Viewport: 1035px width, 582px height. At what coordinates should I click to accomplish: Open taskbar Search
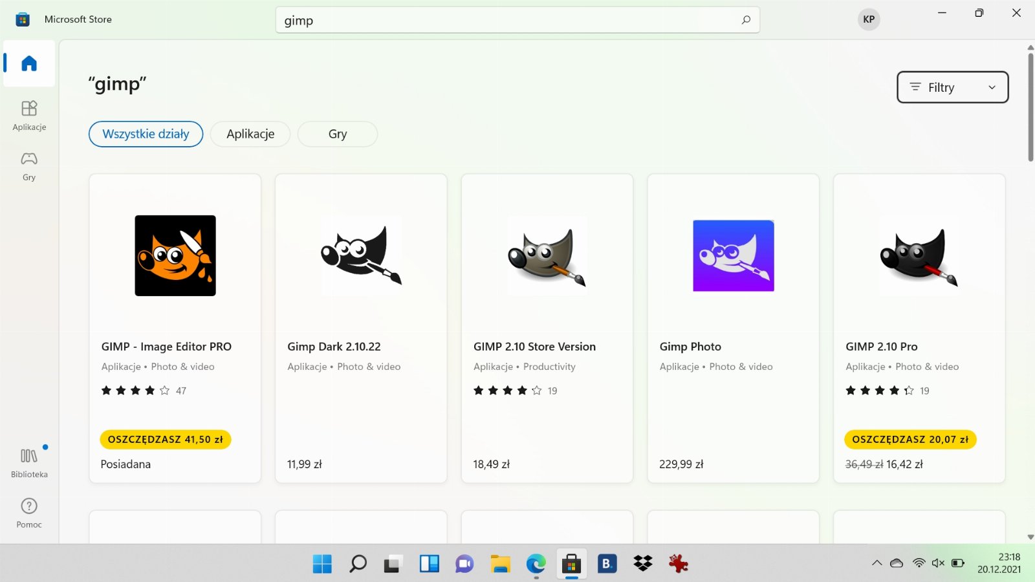[x=358, y=564]
